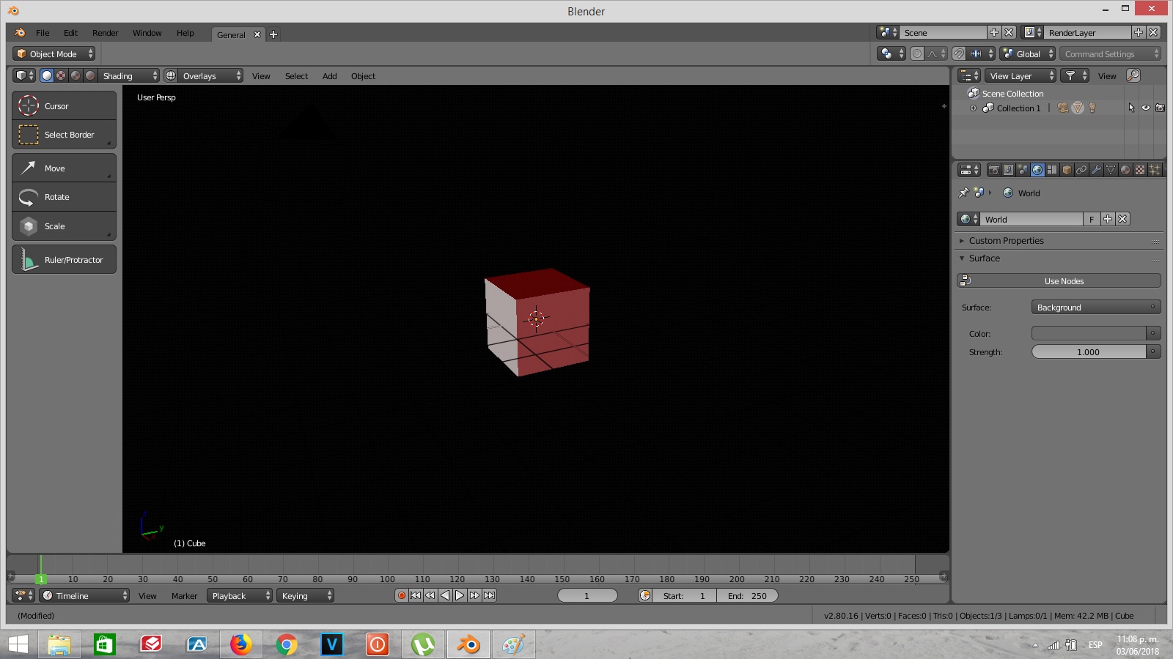Switch to rendered viewport shading sphere

[x=90, y=75]
